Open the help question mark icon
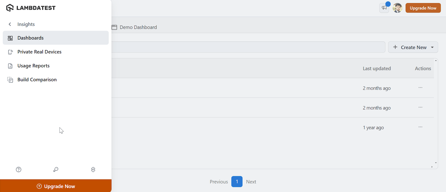The height and width of the screenshot is (192, 446). click(19, 169)
